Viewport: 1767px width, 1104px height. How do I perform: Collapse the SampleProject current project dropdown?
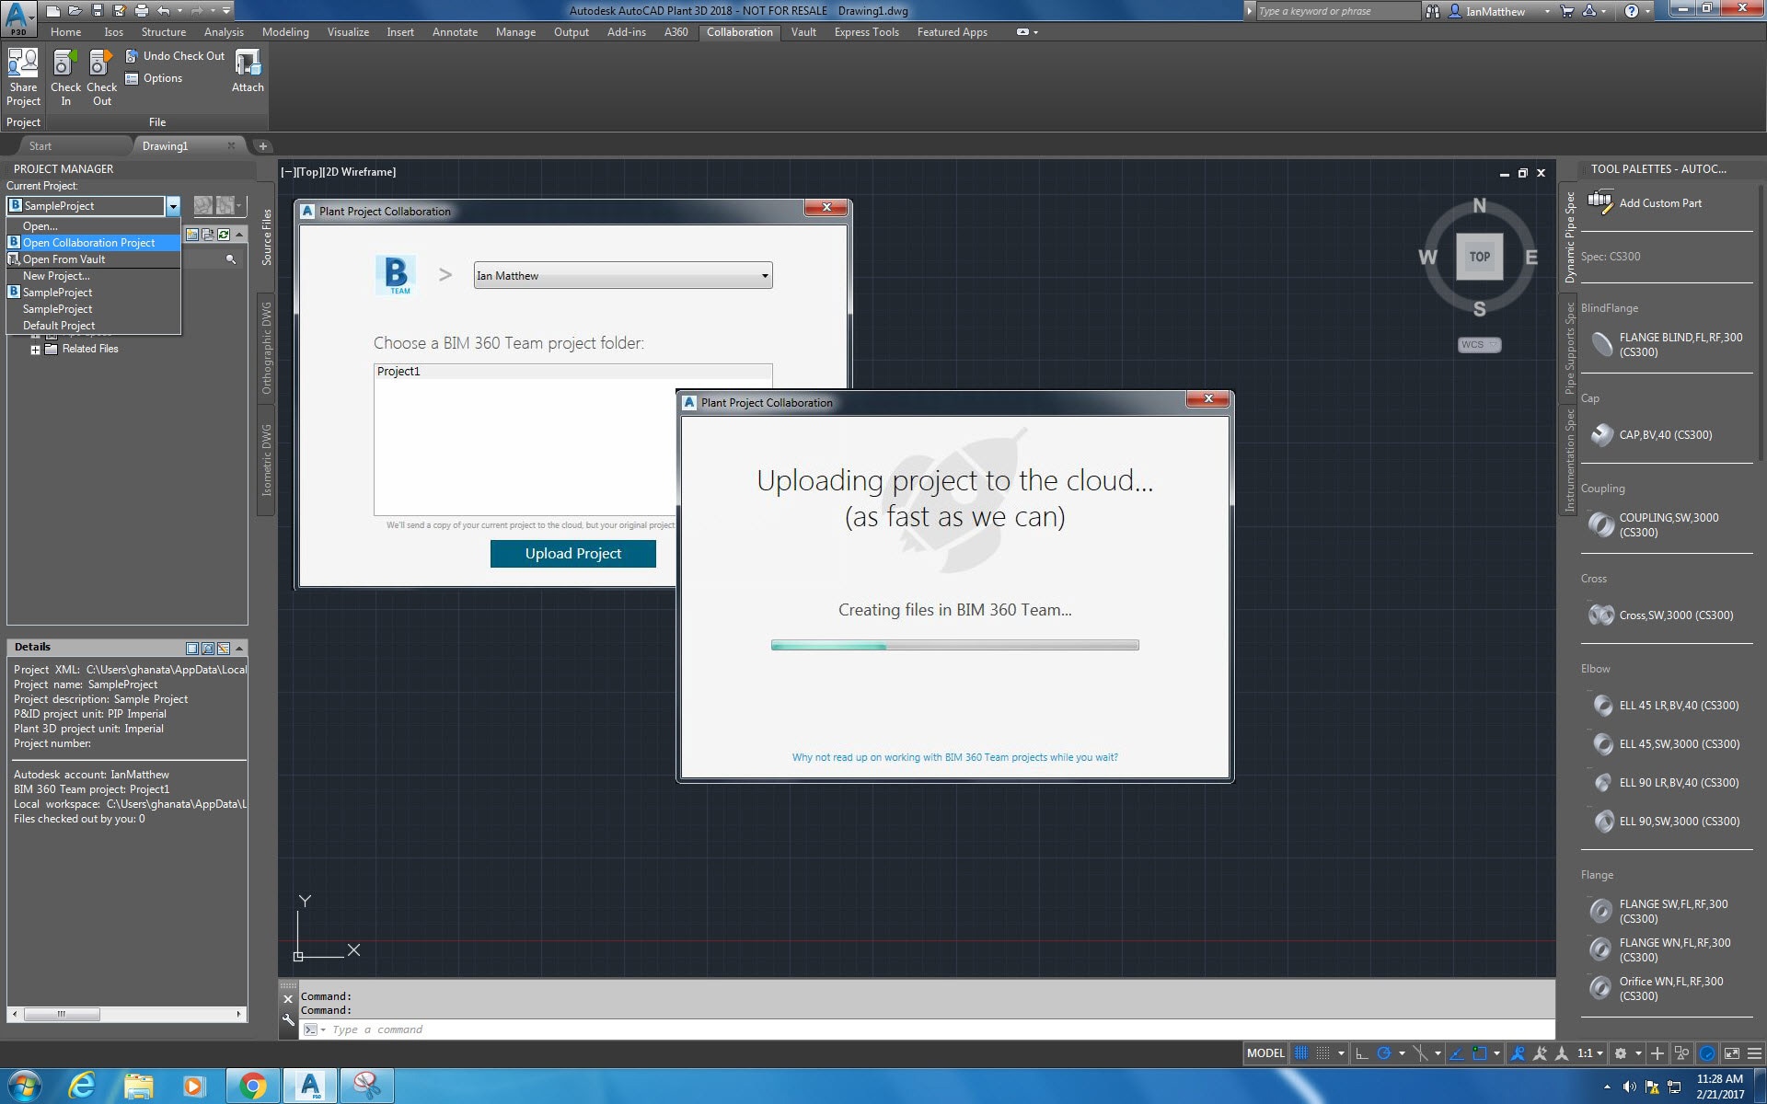pyautogui.click(x=173, y=206)
